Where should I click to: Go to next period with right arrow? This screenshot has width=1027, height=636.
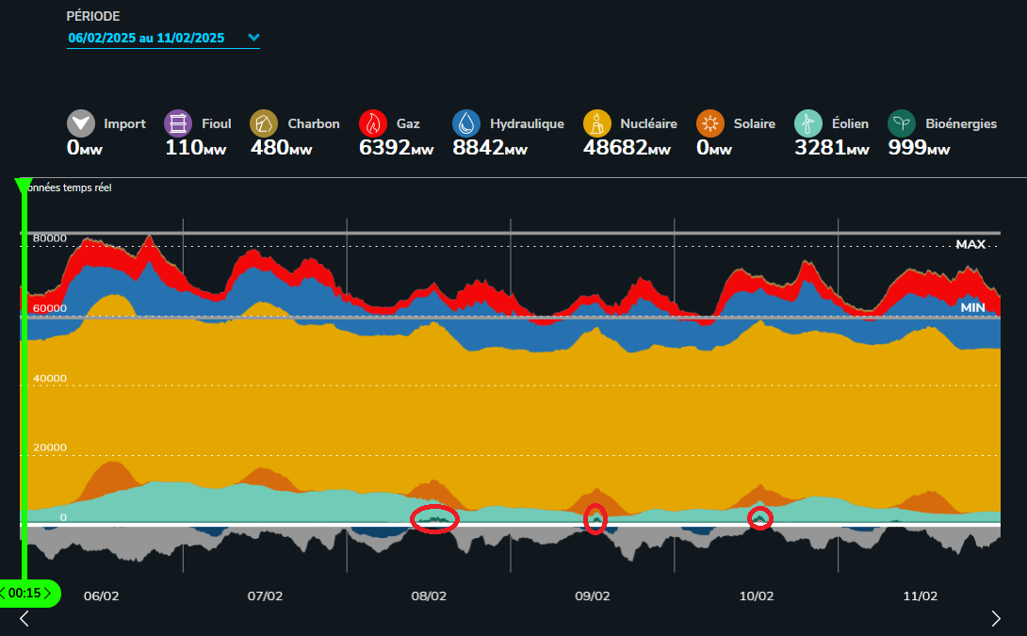tap(996, 618)
